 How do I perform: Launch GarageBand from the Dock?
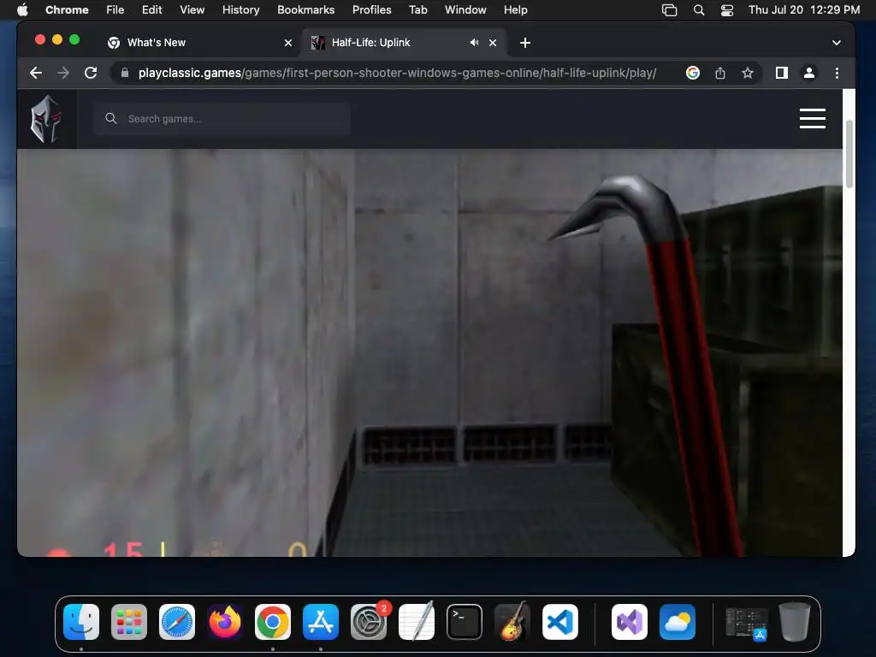pos(512,622)
